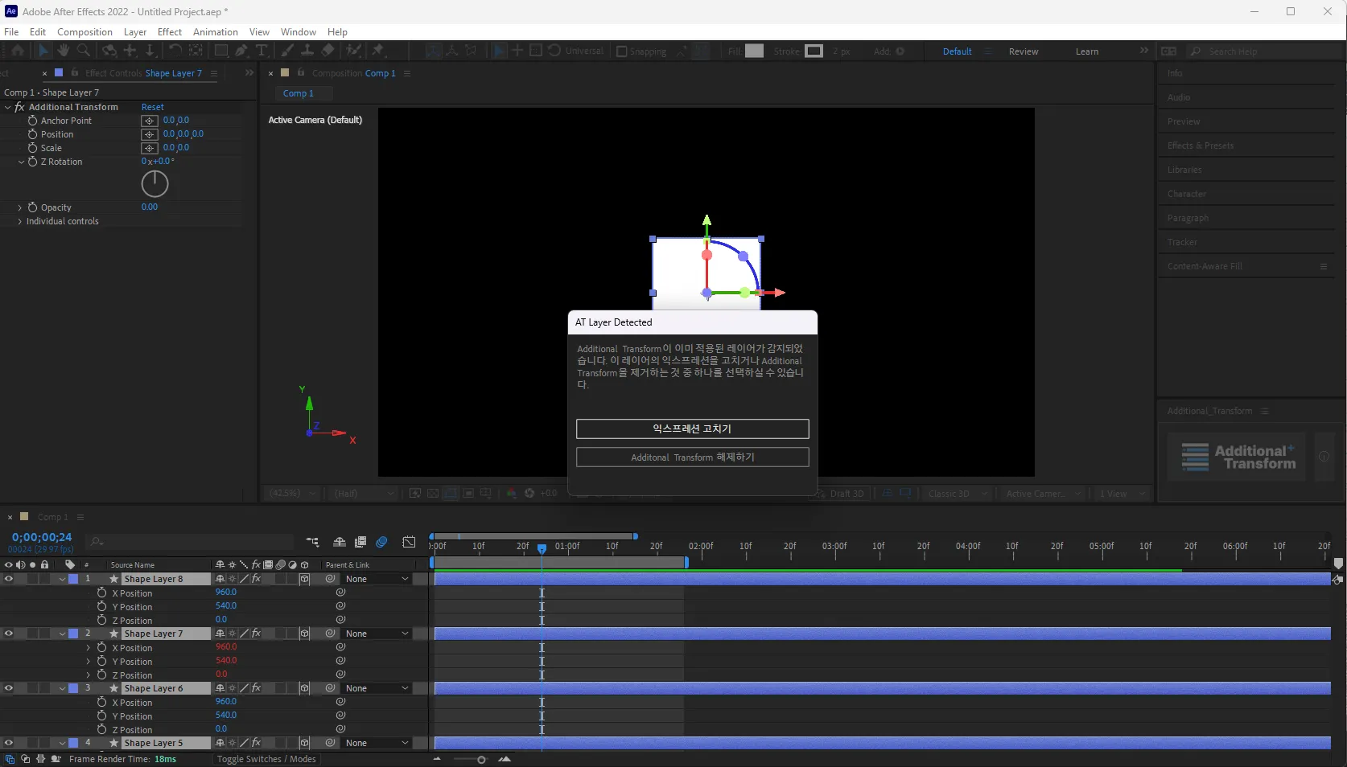This screenshot has width=1347, height=767.
Task: Toggle the Snapping checkbox
Action: pyautogui.click(x=622, y=51)
